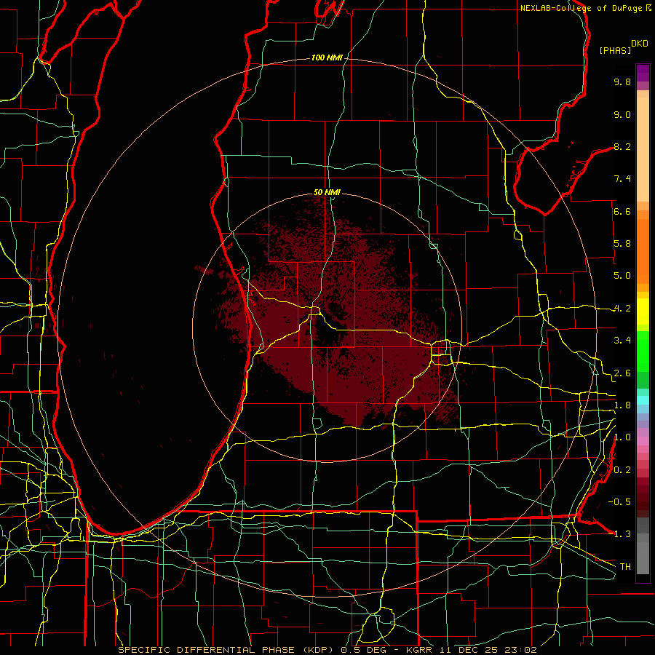Click the 4.2 scale value
Viewport: 655px width, 655px height.
622,309
